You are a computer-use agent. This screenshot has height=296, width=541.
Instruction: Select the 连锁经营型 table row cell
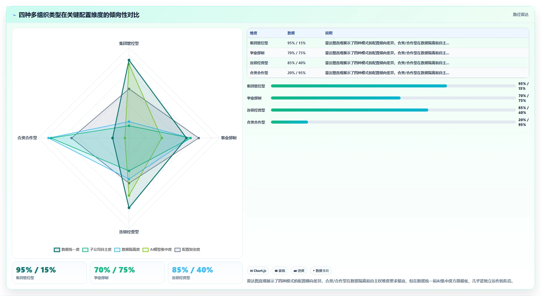click(x=259, y=63)
